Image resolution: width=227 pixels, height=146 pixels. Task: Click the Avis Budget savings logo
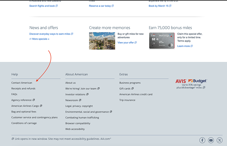tap(191, 84)
